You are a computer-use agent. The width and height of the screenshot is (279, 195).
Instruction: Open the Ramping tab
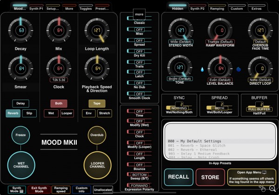(217, 7)
